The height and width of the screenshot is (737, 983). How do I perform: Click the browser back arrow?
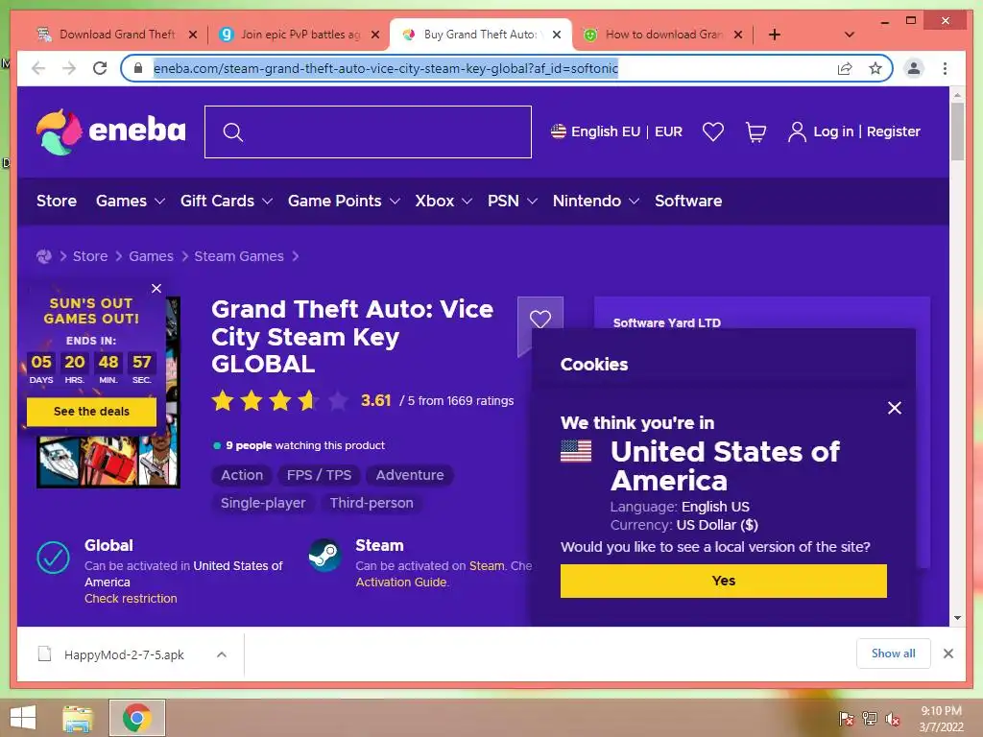point(38,68)
